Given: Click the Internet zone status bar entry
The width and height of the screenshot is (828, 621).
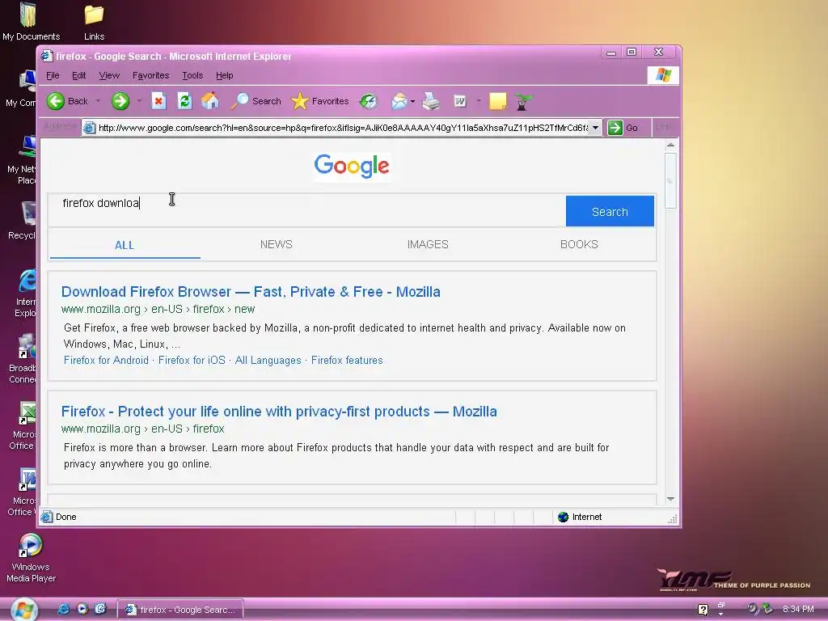Looking at the screenshot, I should 581,517.
